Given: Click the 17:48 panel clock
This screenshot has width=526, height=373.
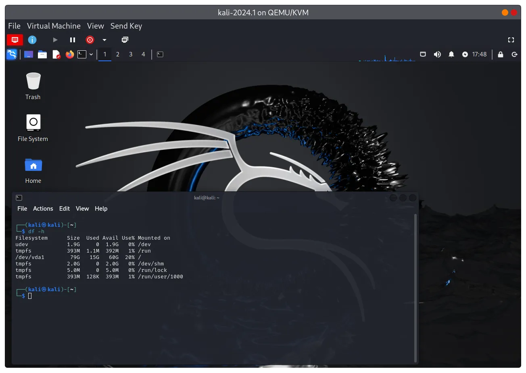Looking at the screenshot, I should [x=480, y=54].
